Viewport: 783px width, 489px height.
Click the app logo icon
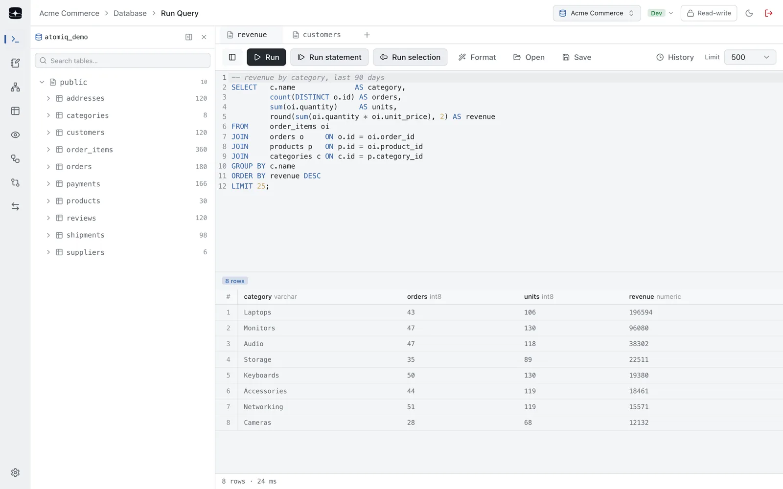(15, 13)
